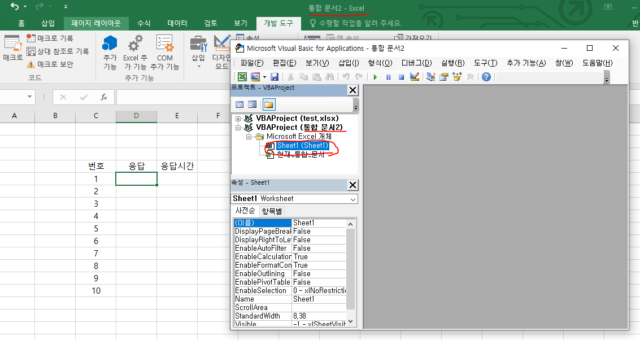Collapse VBAProject (통합 문서2) tree node

click(x=238, y=128)
